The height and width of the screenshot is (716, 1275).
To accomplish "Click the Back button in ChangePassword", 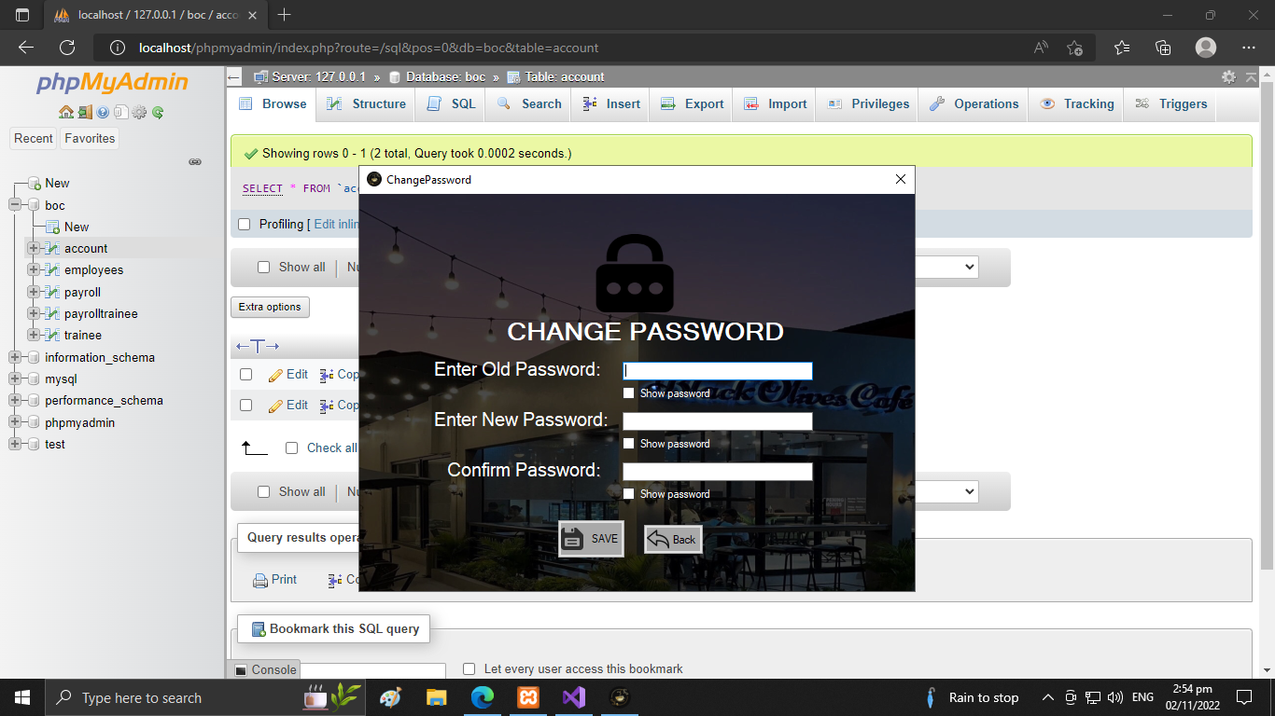I will click(672, 539).
